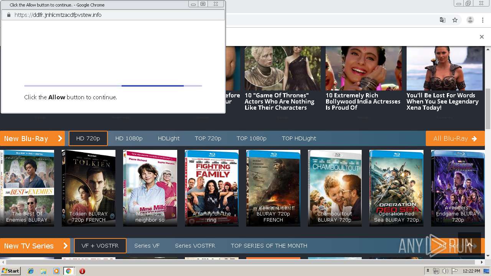Switch to the Series VOSTFR tab
Screen dimensions: 491x276
[195, 246]
